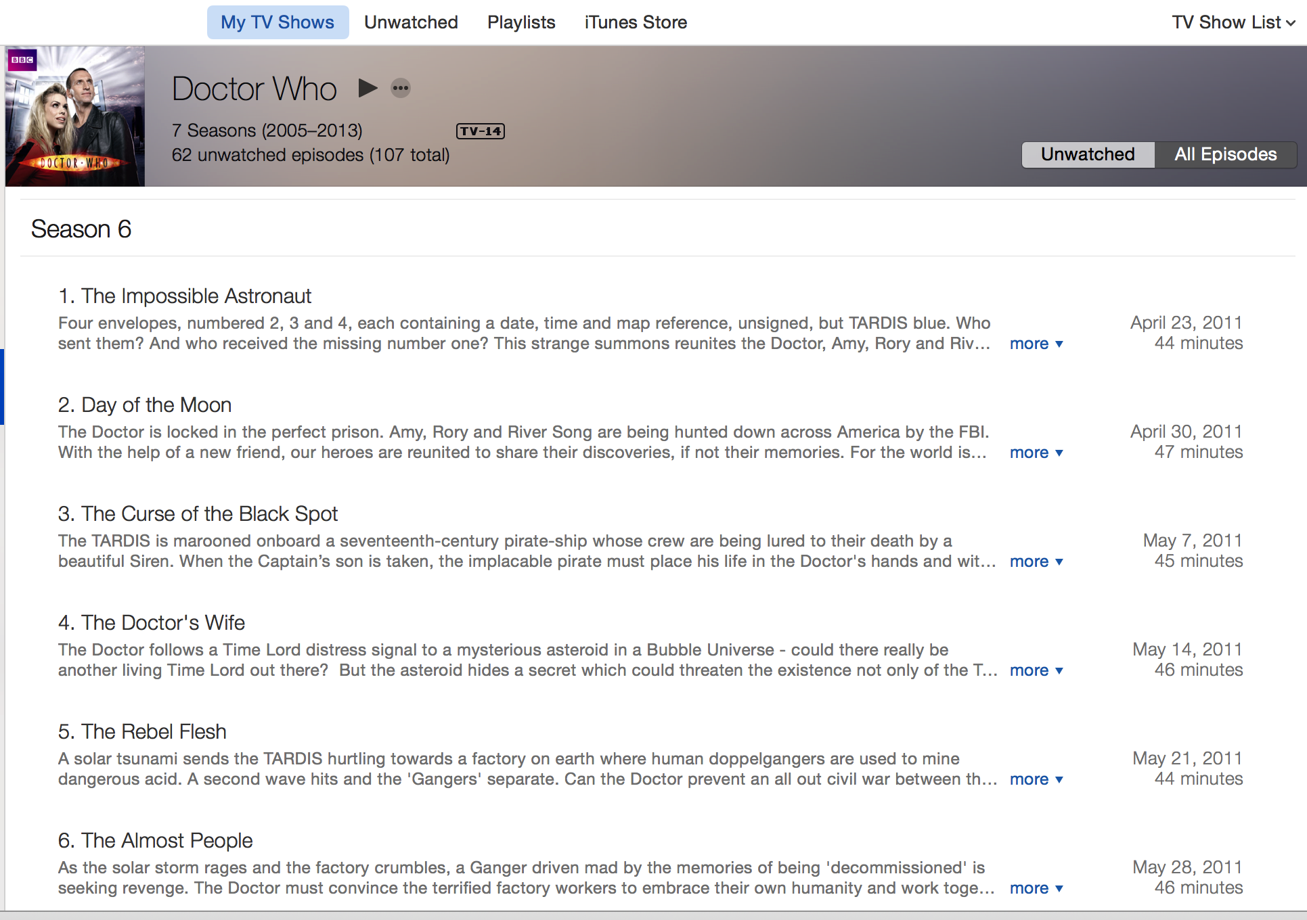Click the Season 6 heading
This screenshot has width=1307, height=920.
point(81,229)
